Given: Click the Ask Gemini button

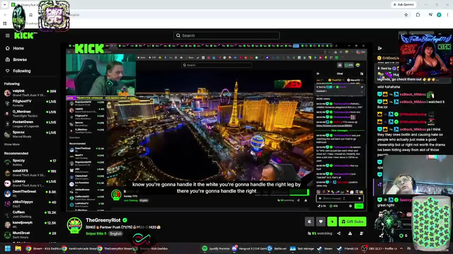Looking at the screenshot, I should (x=403, y=5).
